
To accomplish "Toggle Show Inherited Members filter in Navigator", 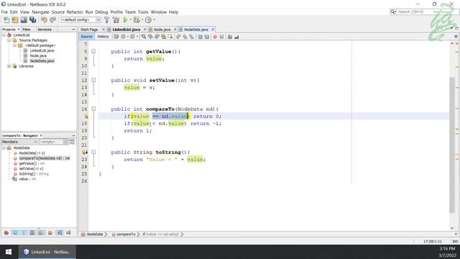I will click(6, 233).
